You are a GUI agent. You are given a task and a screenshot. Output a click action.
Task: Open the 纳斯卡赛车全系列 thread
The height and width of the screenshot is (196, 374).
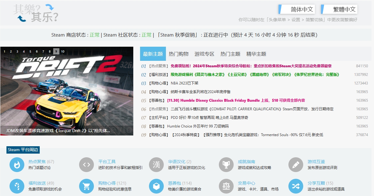[x=200, y=92]
